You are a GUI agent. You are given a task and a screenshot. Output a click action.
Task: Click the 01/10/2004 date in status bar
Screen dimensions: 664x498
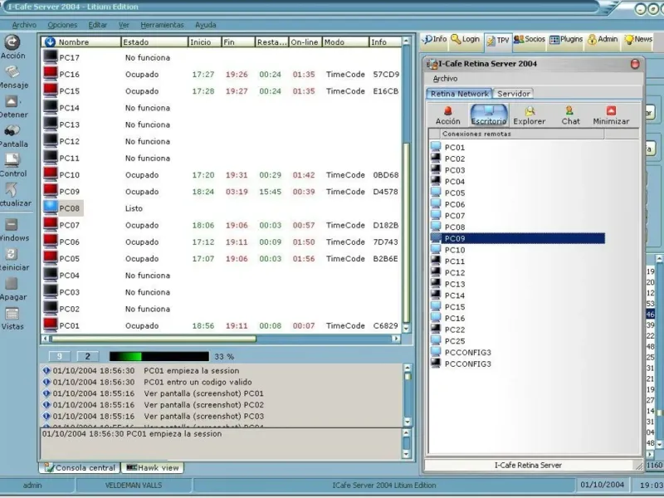pos(602,485)
